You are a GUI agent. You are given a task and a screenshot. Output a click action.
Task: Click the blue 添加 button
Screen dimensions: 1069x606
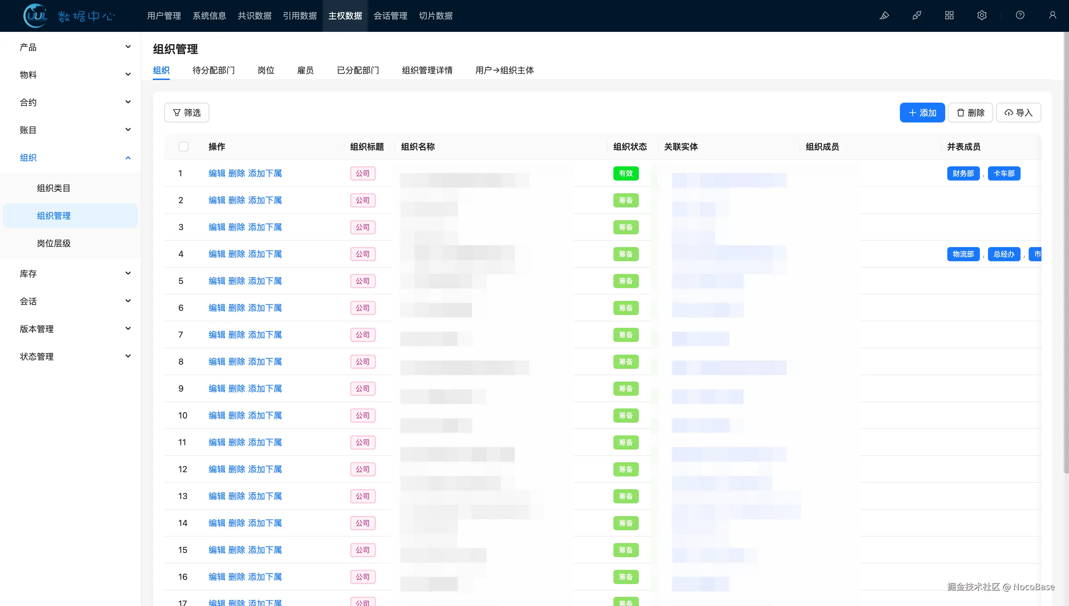922,113
